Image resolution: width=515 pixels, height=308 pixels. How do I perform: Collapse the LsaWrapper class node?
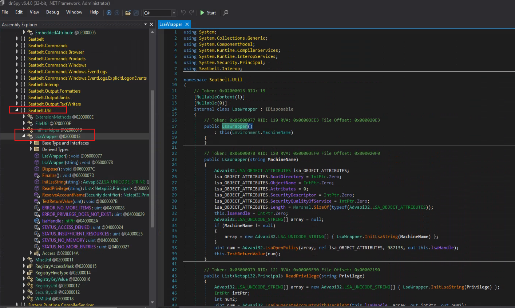pyautogui.click(x=24, y=136)
